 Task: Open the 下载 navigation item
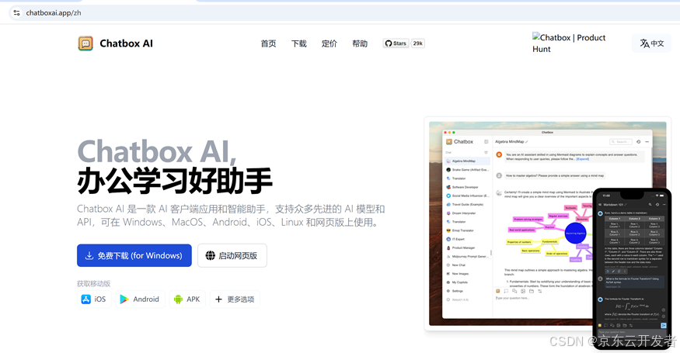[298, 43]
